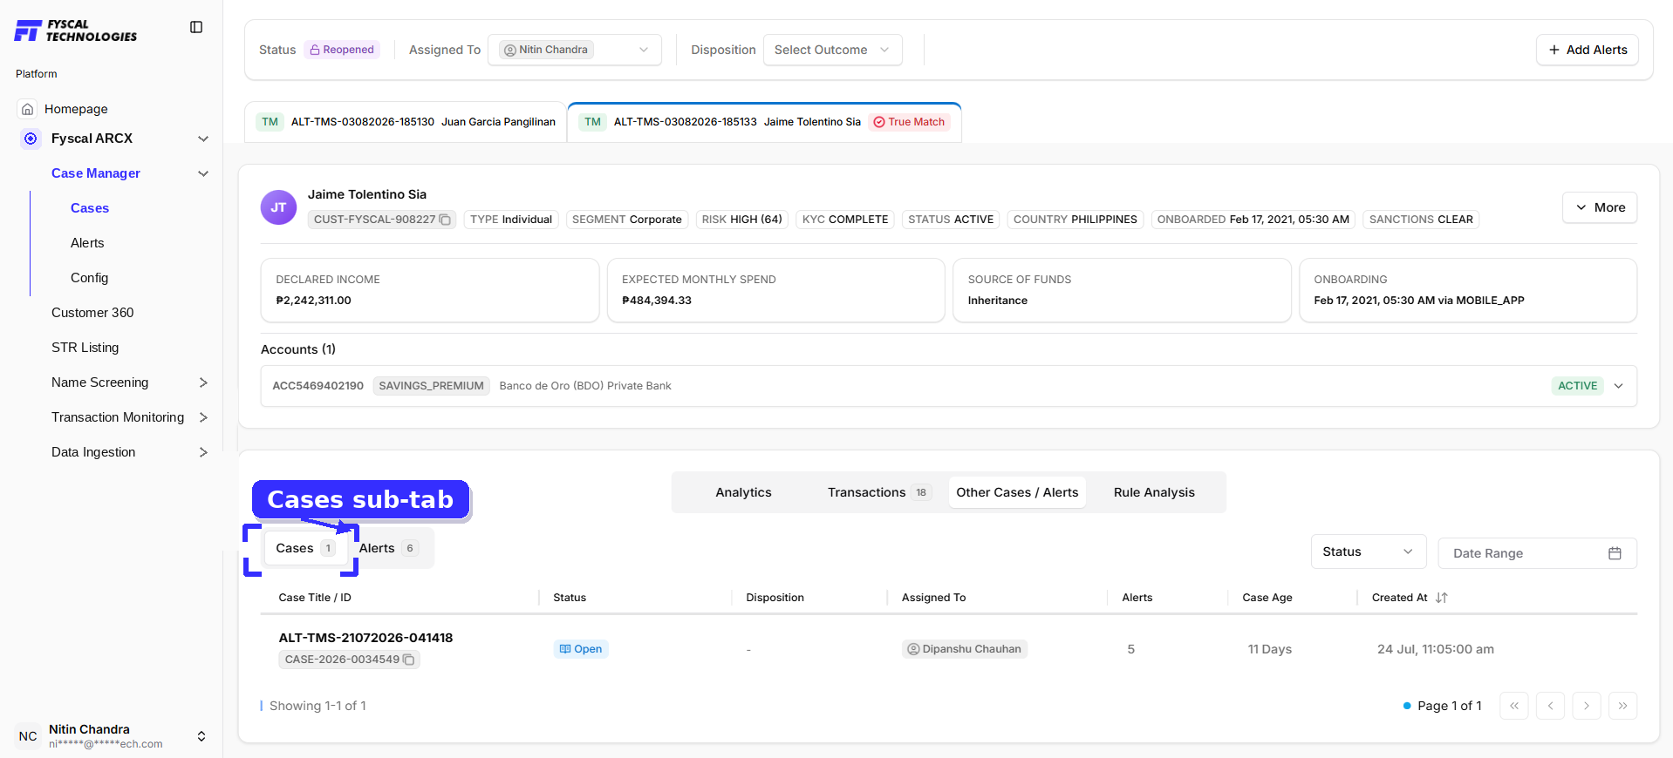Click the Add Alerts button

click(1587, 50)
